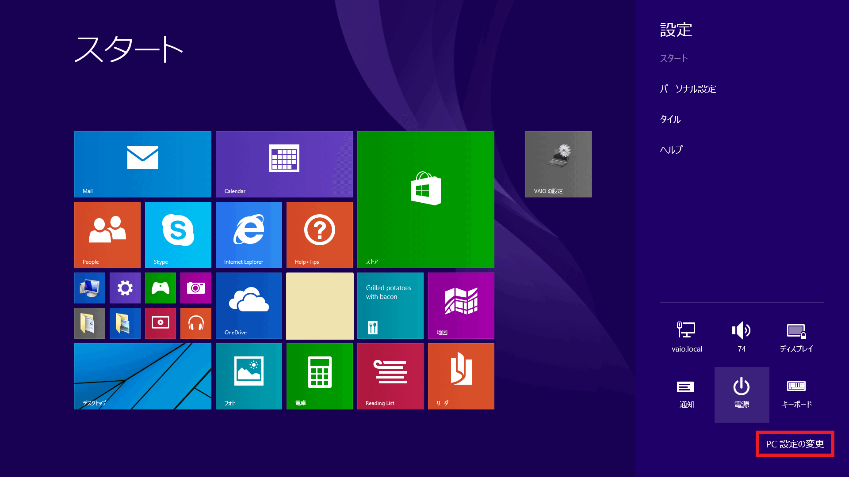Open the Xbox Games controller tile

point(161,288)
